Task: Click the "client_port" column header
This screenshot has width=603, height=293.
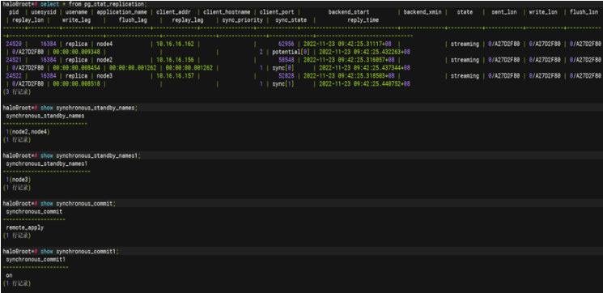Action: pos(277,12)
